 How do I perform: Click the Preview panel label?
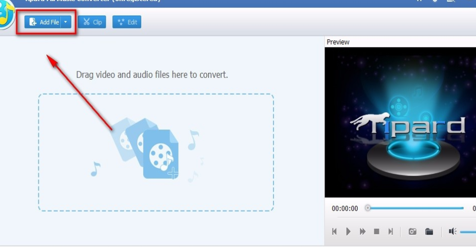click(338, 42)
